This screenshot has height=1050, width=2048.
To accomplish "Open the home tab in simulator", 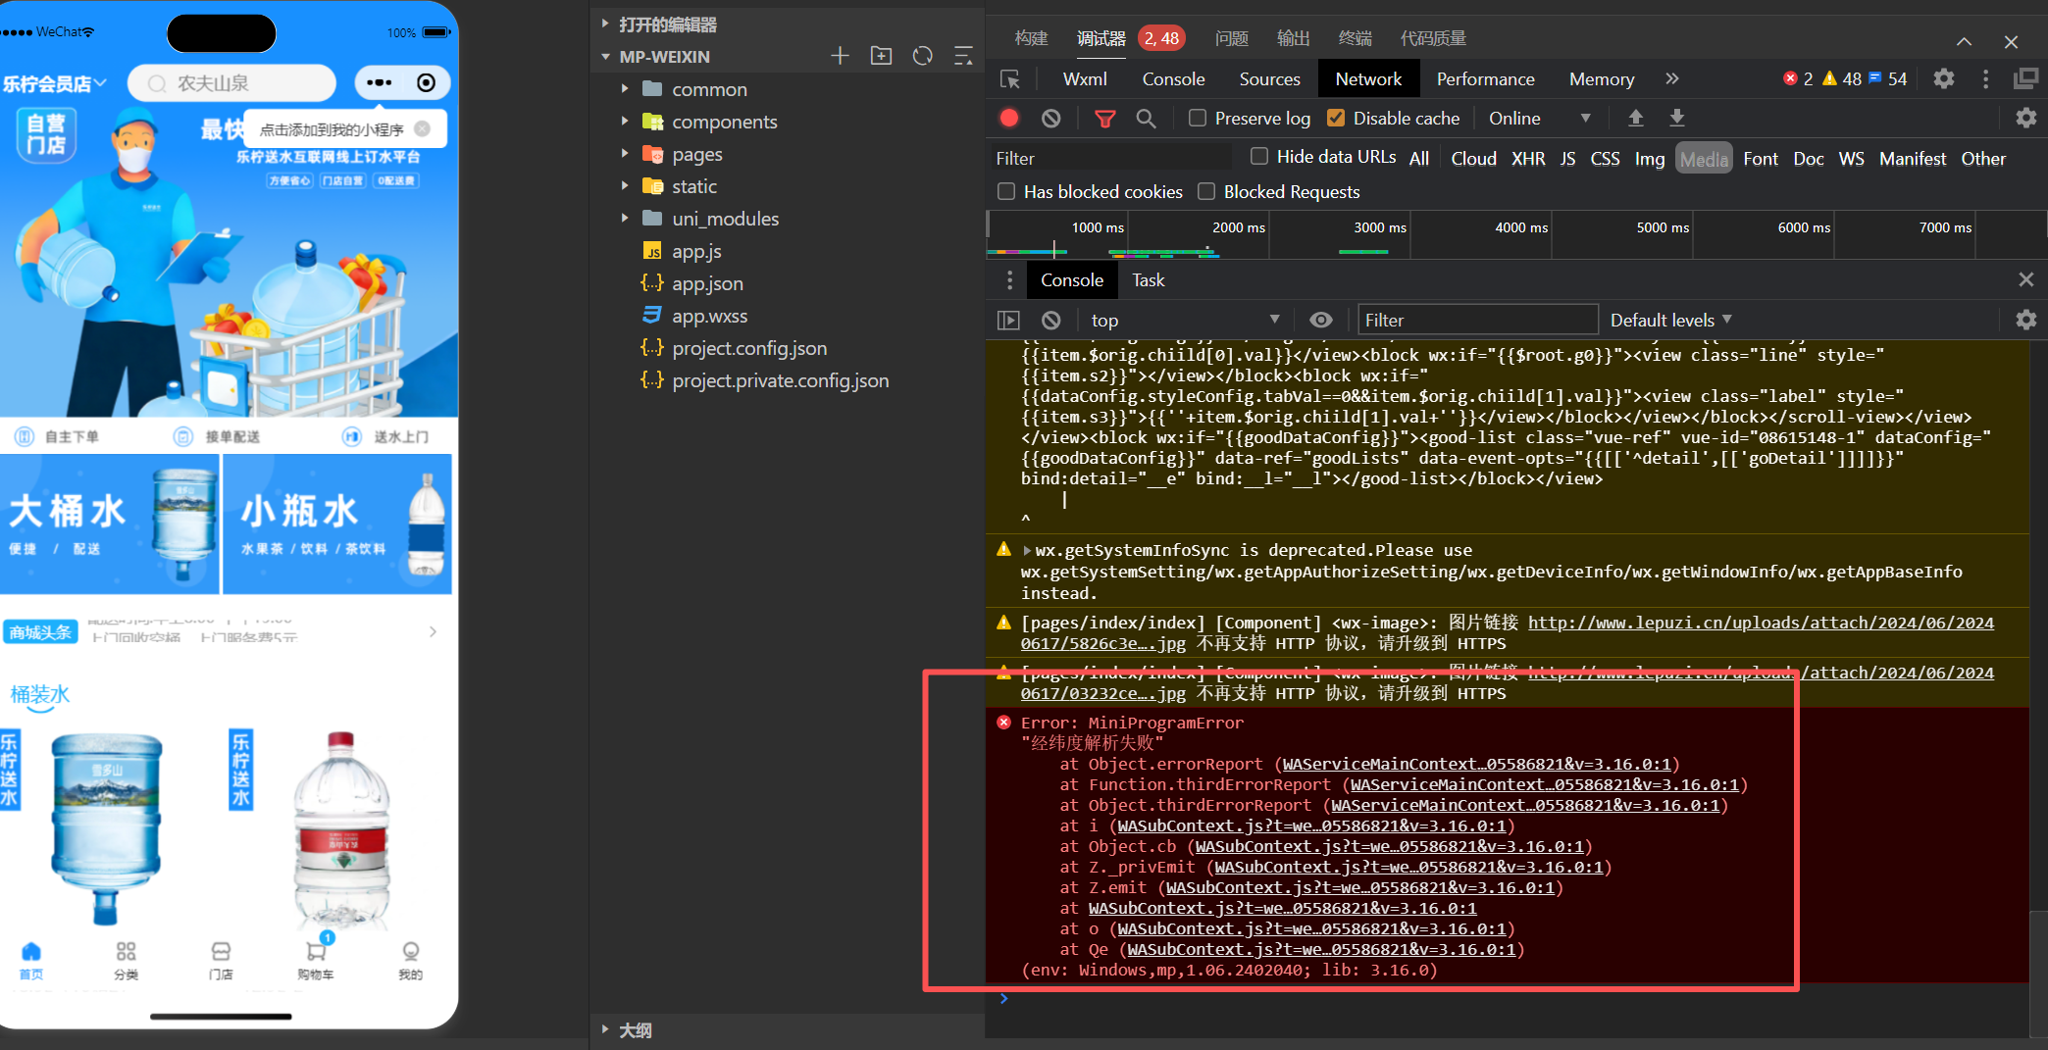I will coord(31,960).
